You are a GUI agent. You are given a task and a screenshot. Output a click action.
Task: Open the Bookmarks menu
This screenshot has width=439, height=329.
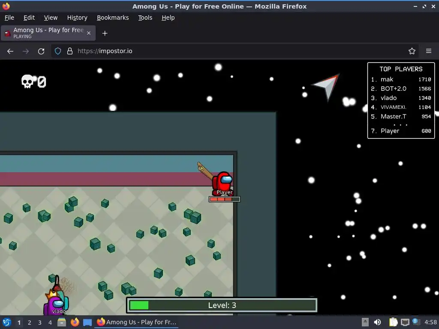point(113,18)
